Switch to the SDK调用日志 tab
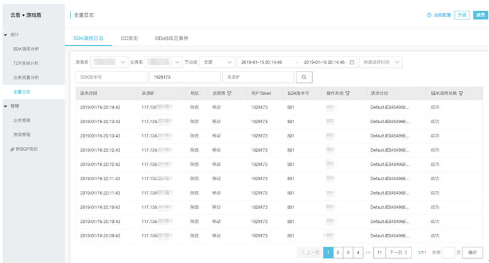Screen dimensions: 489x263 (88, 38)
